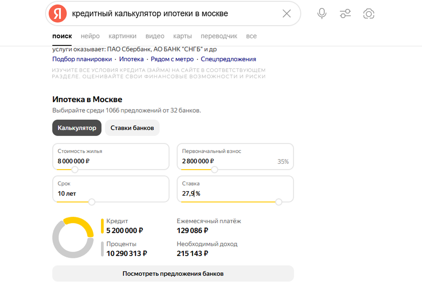Click the Yandex logo icon
422x287 pixels.
pyautogui.click(x=58, y=14)
